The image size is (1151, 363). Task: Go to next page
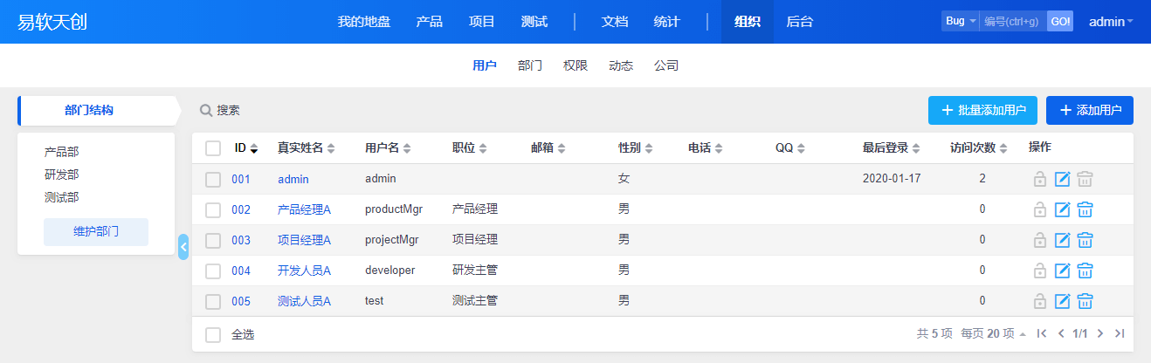tap(1099, 333)
